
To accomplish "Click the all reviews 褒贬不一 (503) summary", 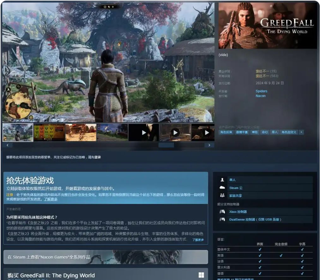I will (x=267, y=76).
